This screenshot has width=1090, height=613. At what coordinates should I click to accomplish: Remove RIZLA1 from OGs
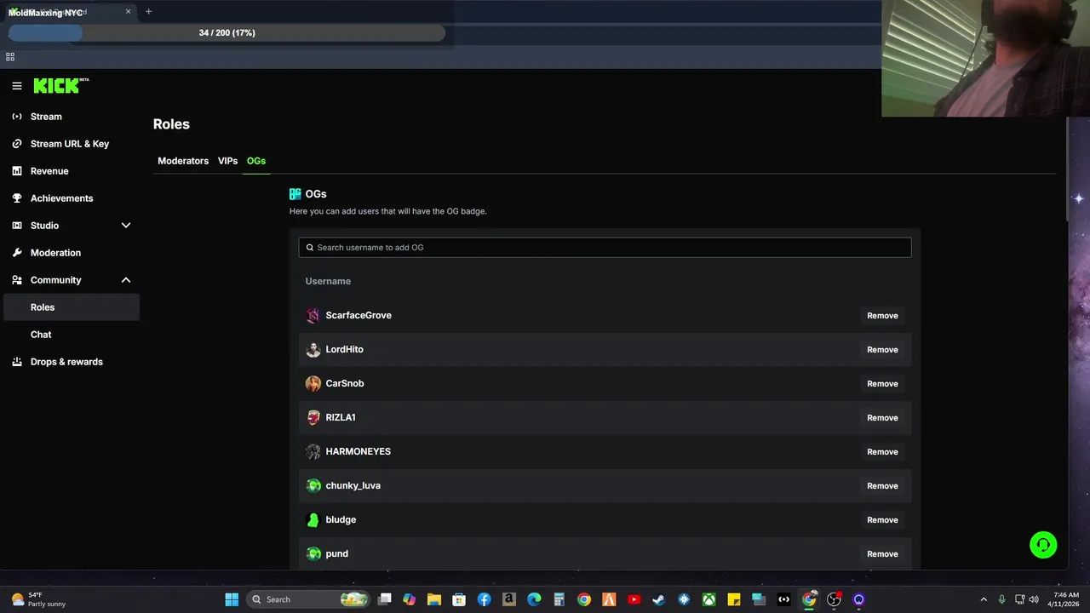pyautogui.click(x=882, y=418)
